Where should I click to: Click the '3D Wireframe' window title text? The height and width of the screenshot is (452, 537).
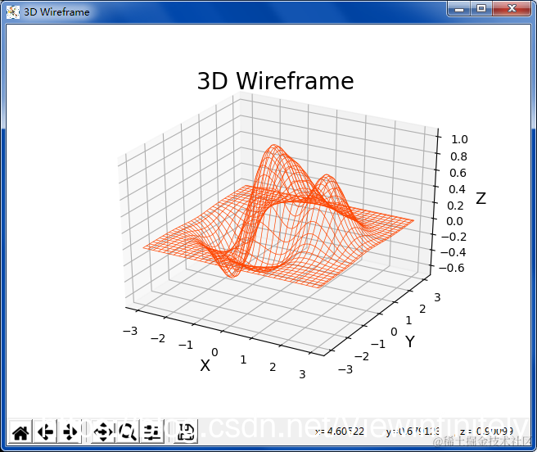pyautogui.click(x=56, y=12)
